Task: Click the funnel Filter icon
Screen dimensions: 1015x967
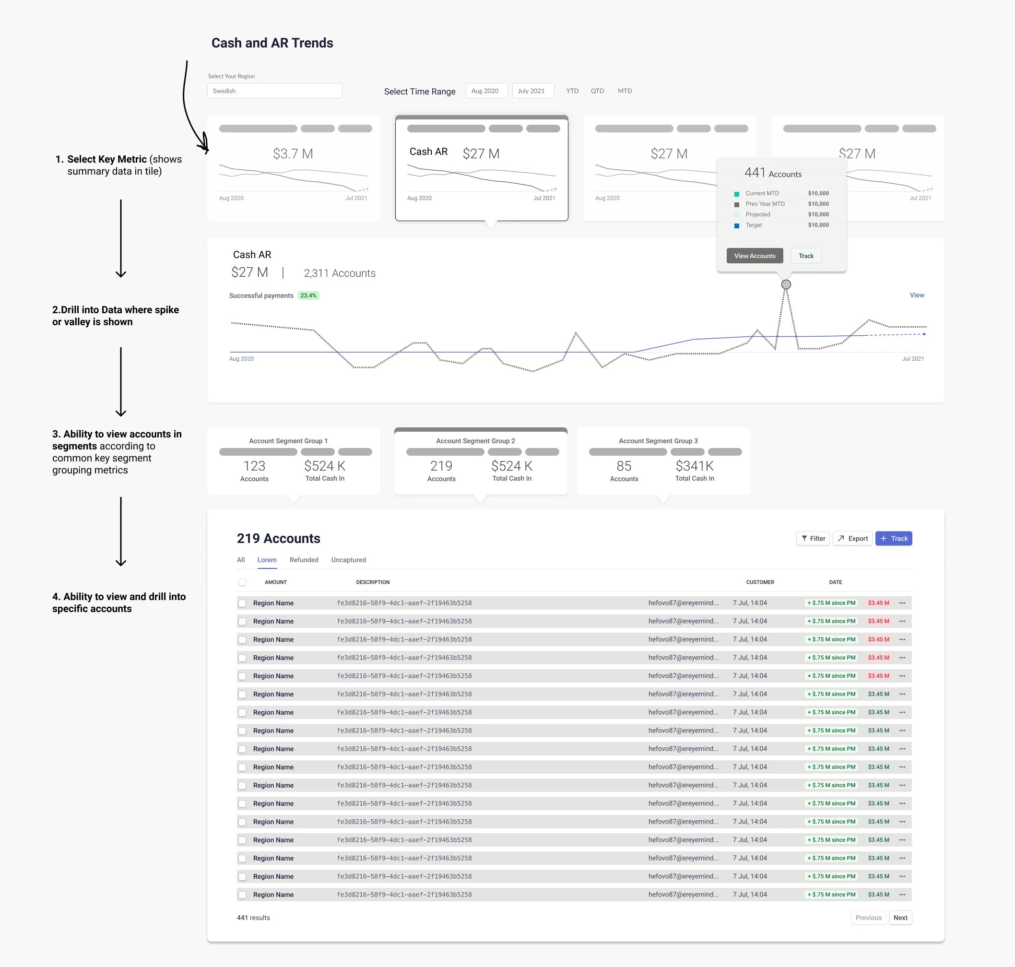Action: tap(804, 538)
